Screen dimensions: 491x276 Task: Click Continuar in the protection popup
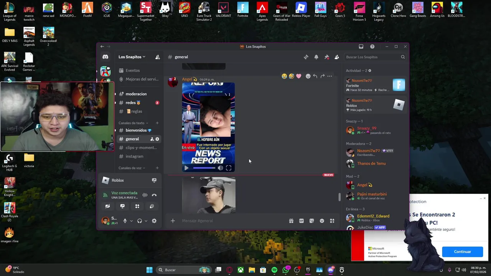(462, 252)
